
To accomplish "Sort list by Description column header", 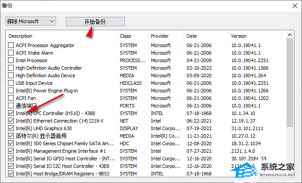I will pyautogui.click(x=62, y=36).
